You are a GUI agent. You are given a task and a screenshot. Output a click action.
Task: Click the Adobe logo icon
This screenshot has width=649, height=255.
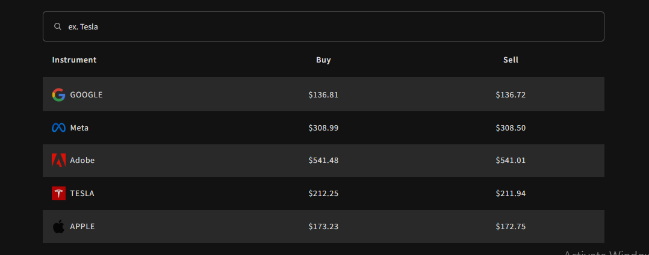coord(58,161)
